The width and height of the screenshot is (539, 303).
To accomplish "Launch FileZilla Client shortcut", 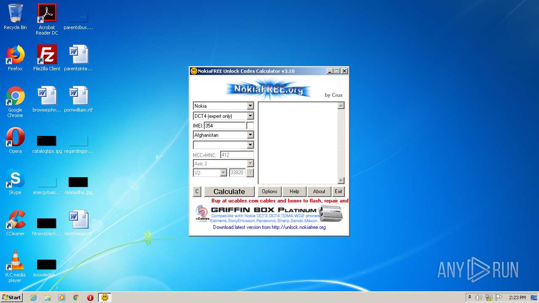I will (47, 58).
